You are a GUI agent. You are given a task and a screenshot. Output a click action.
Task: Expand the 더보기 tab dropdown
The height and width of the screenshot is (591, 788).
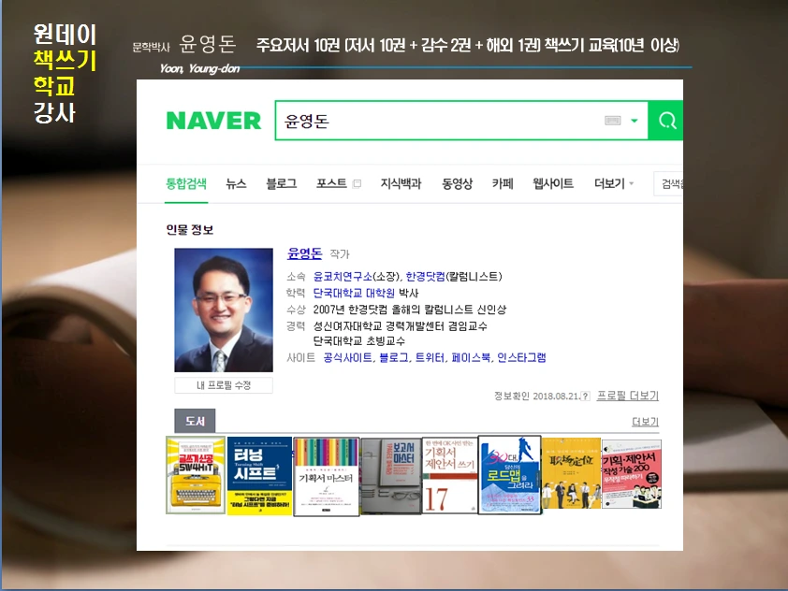614,184
